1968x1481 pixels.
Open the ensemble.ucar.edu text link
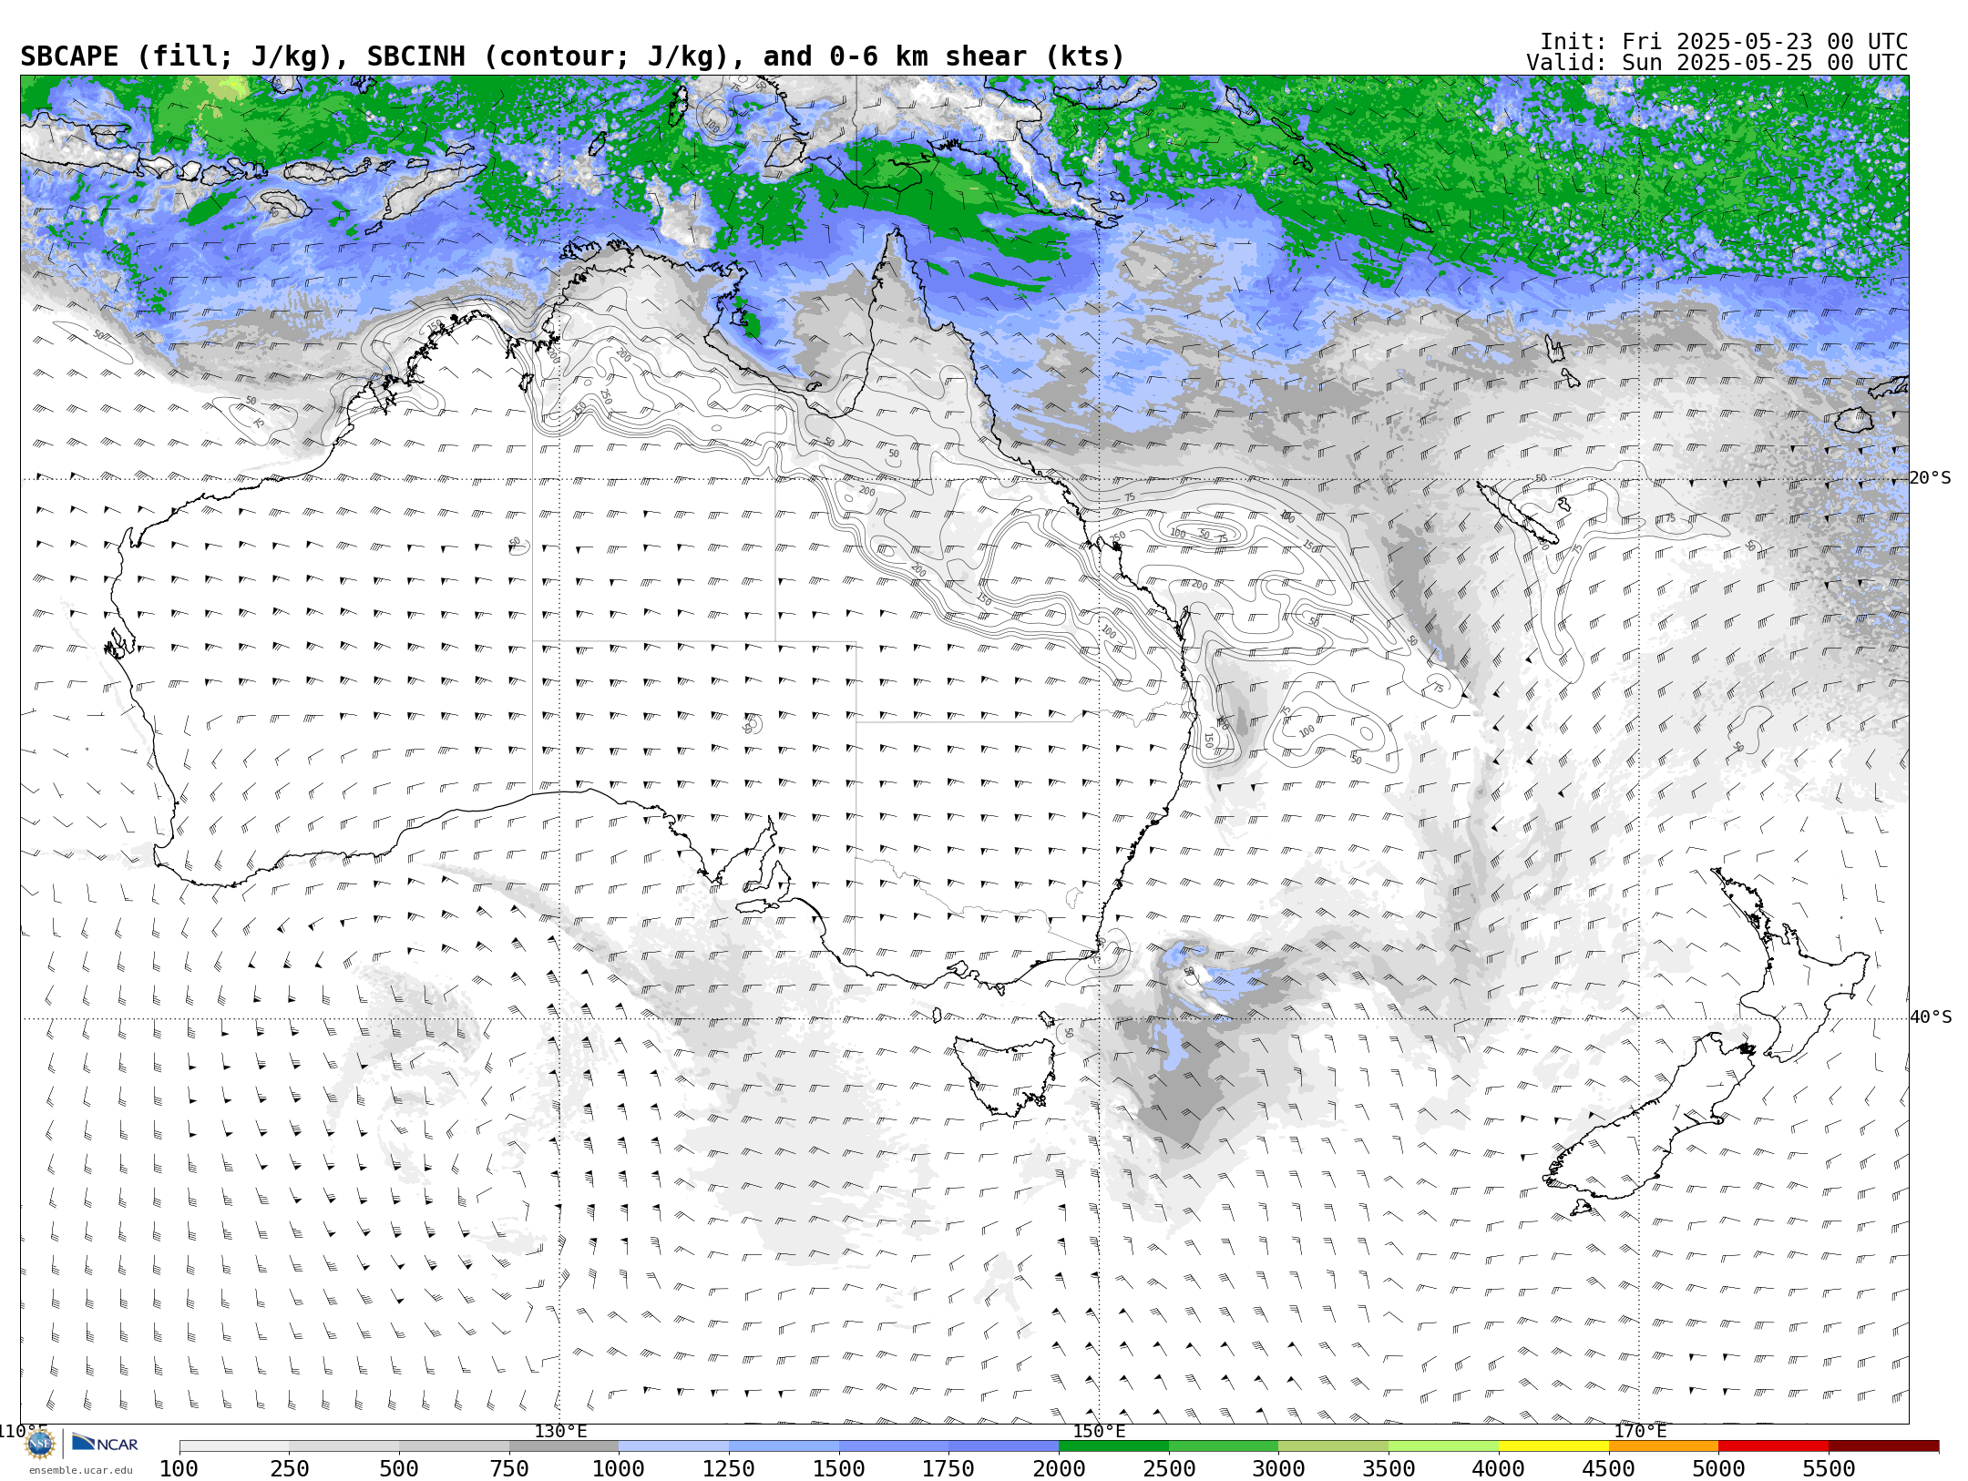[80, 1470]
